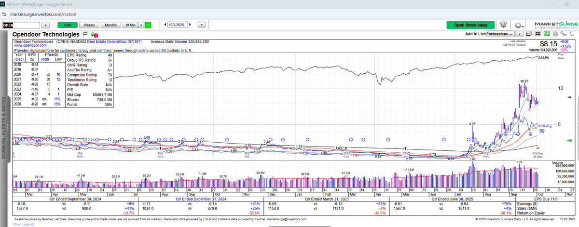Open the www.opendoor.com link
This screenshot has height=227, width=579.
[30, 45]
